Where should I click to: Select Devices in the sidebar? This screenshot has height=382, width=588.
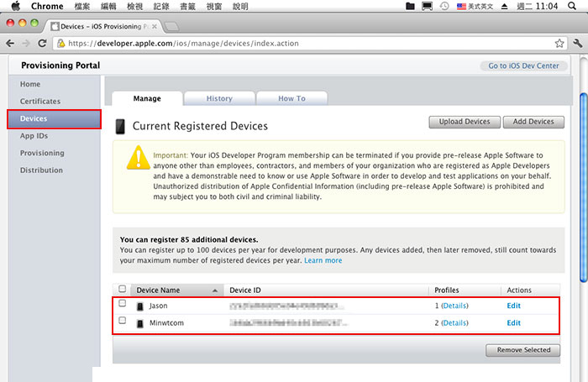tap(54, 119)
